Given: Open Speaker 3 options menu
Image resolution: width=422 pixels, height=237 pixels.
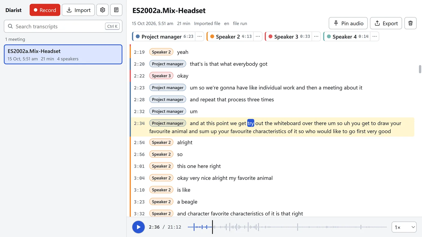Looking at the screenshot, I should 316,36.
